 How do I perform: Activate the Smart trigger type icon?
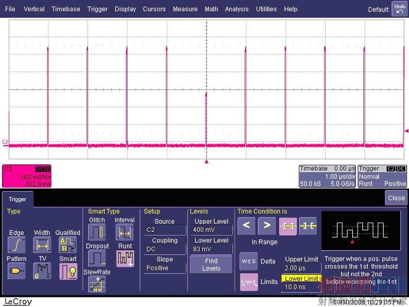pyautogui.click(x=67, y=270)
